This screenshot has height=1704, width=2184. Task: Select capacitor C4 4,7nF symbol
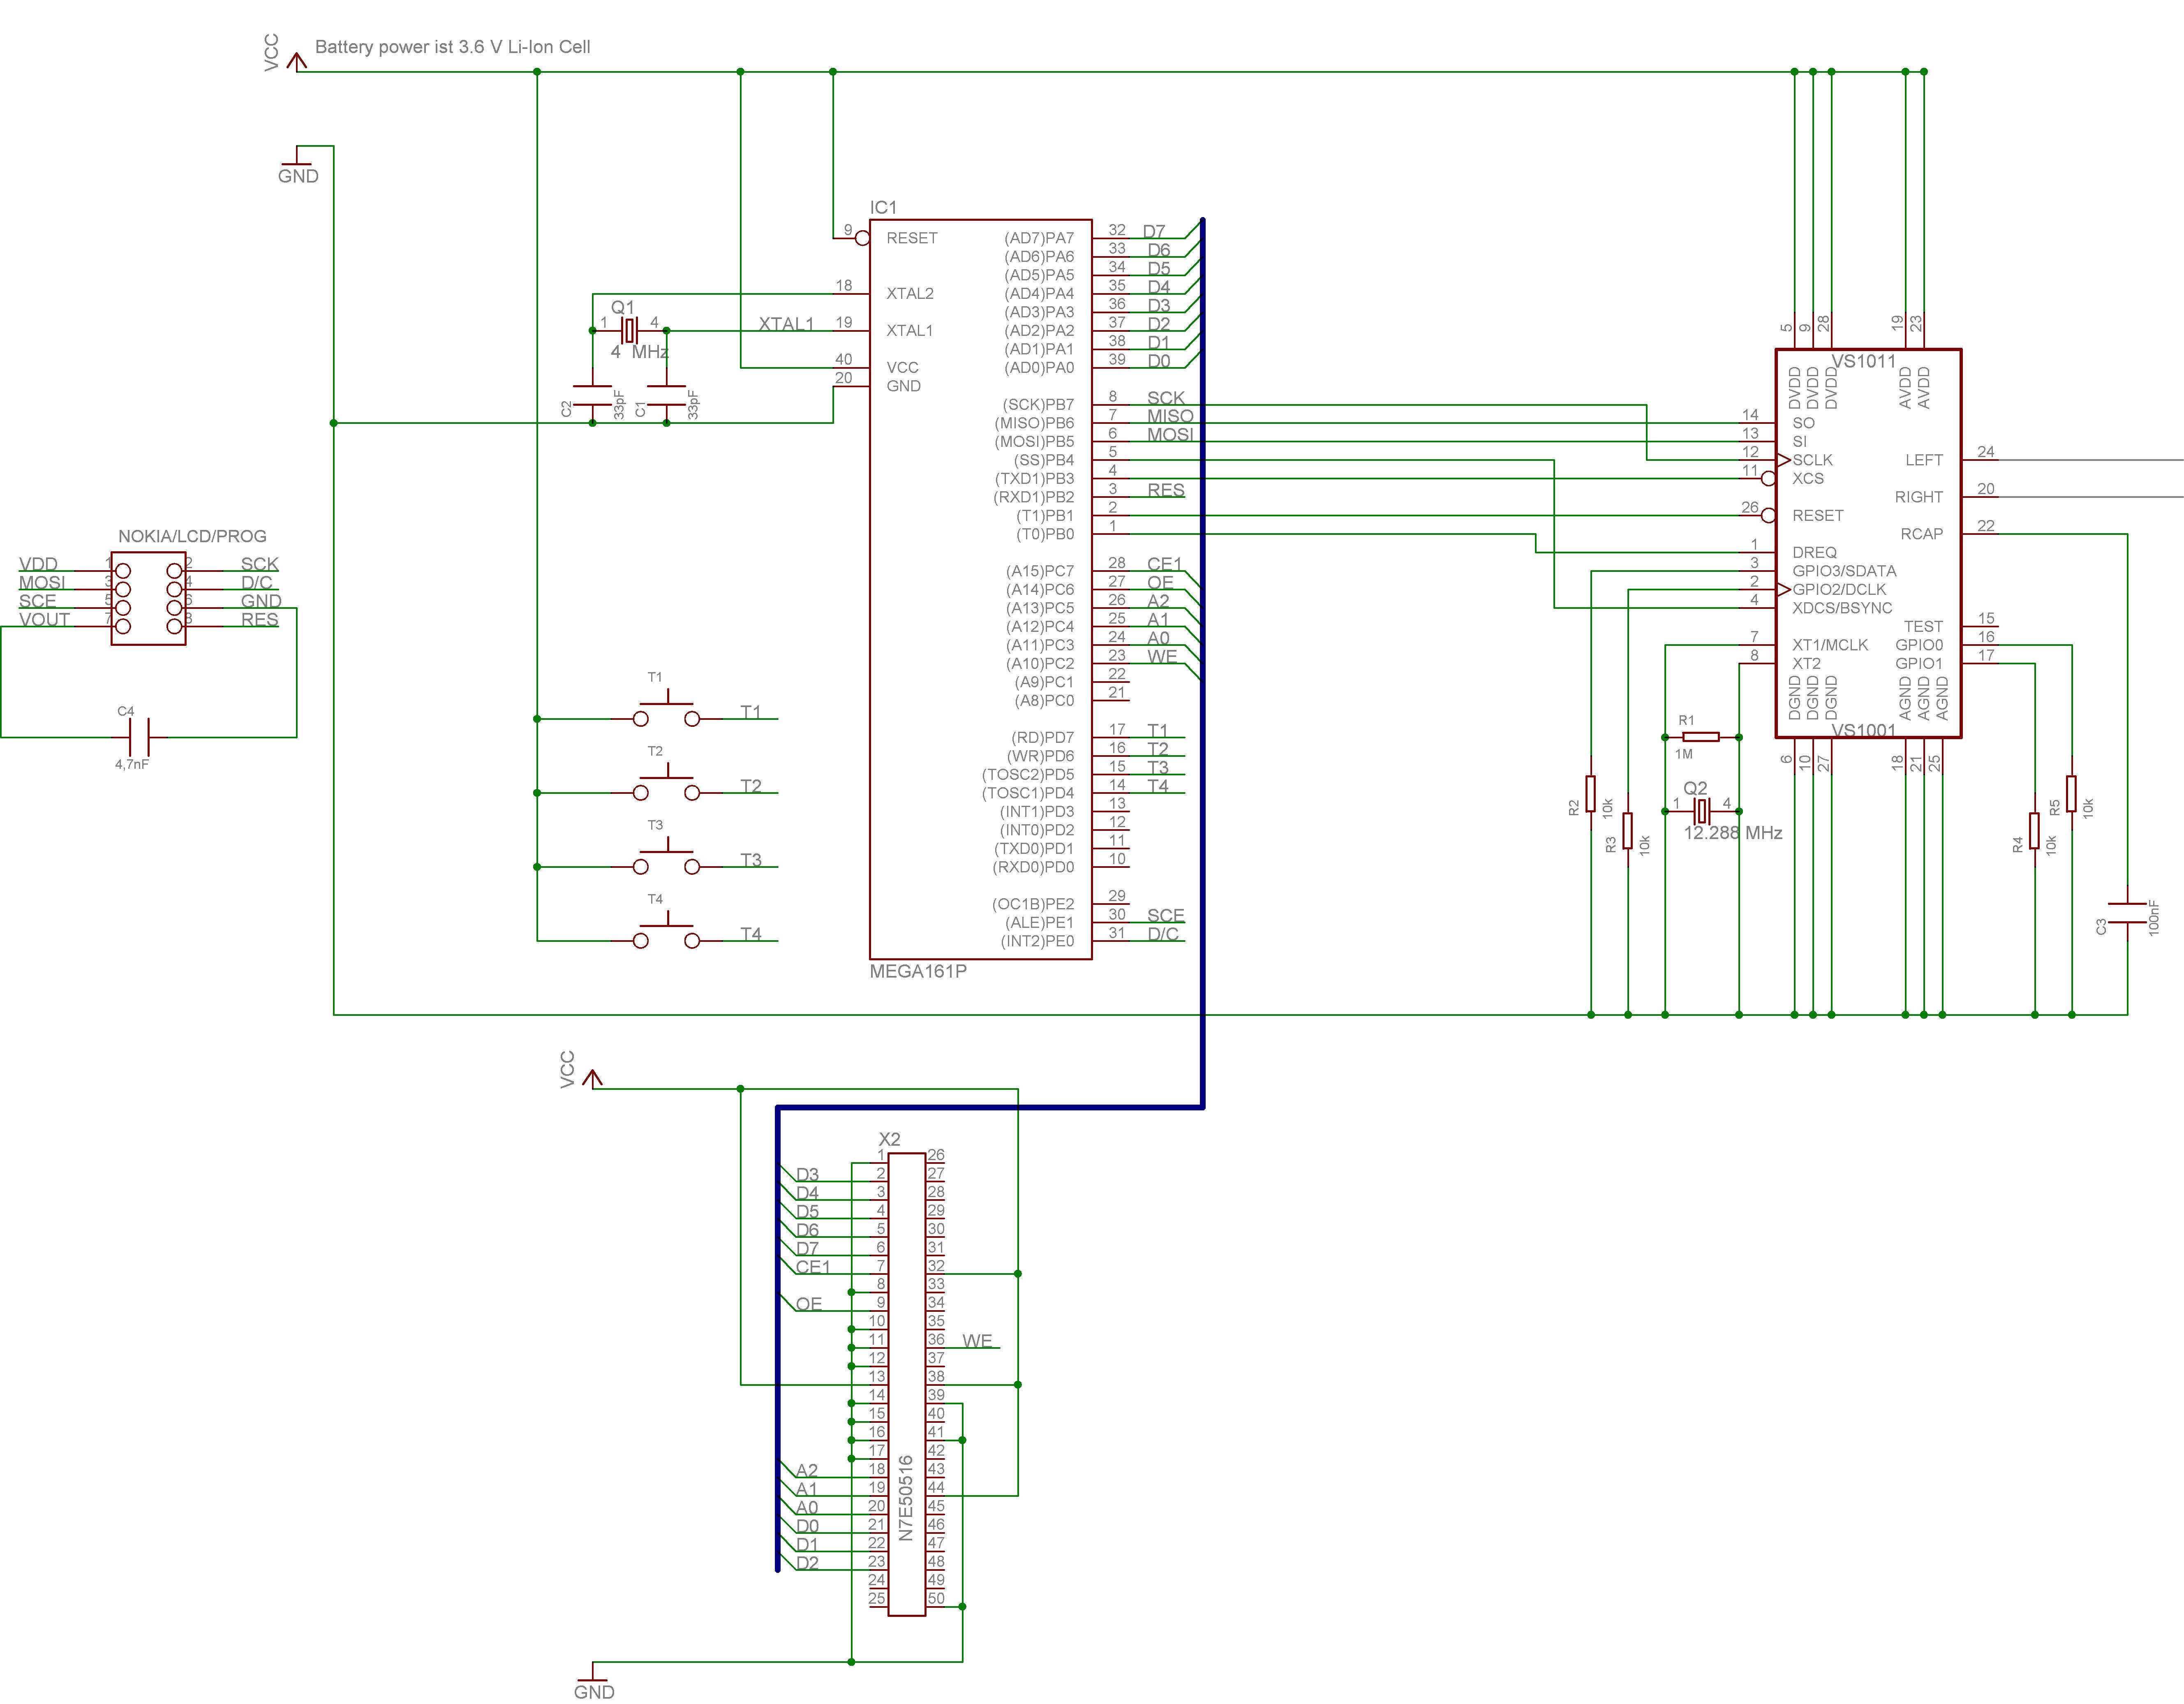pos(139,737)
